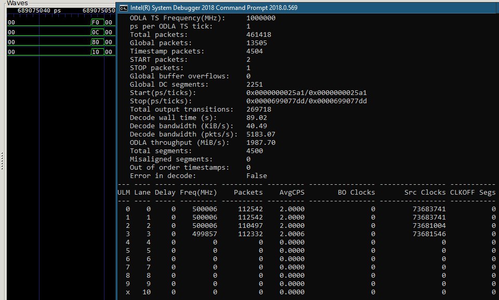Click Total output transitions value 269718
499x300 pixels.
[x=259, y=110]
